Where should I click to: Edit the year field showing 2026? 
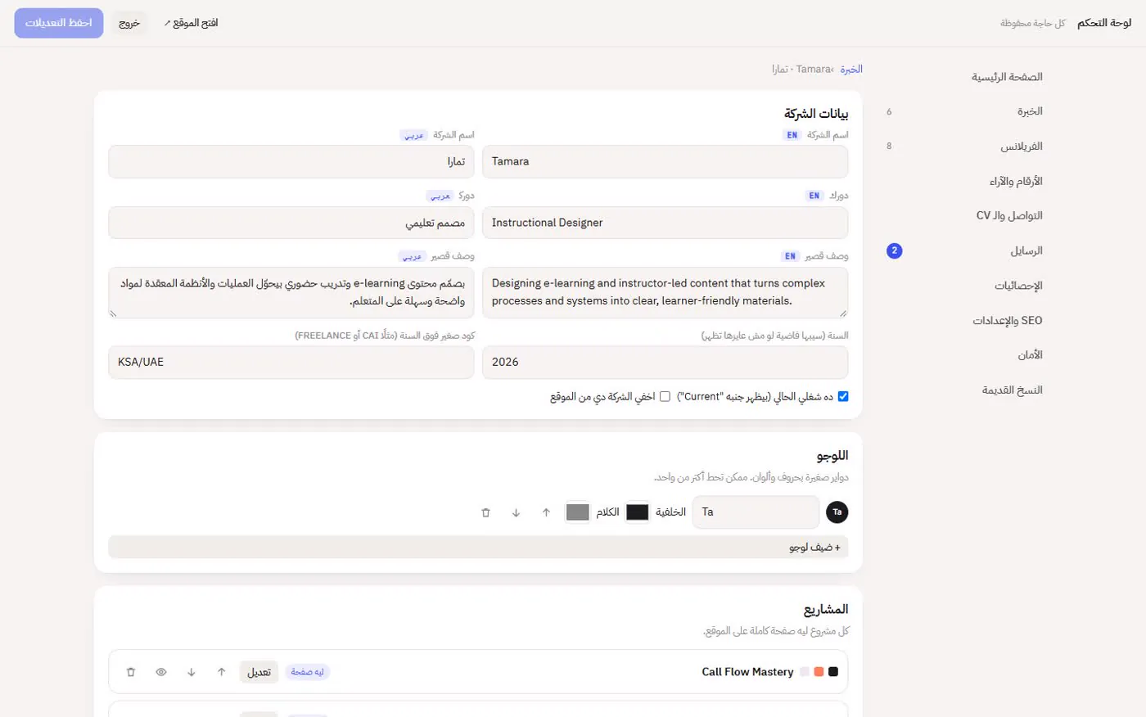[665, 362]
